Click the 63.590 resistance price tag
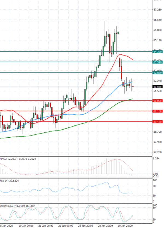This screenshot has width=164, height=228. (x=158, y=62)
